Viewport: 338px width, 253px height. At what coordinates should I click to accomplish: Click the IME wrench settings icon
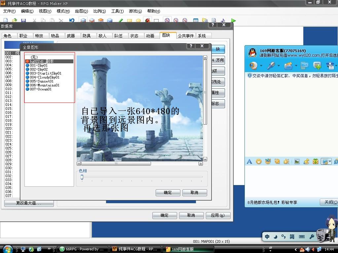(312, 237)
